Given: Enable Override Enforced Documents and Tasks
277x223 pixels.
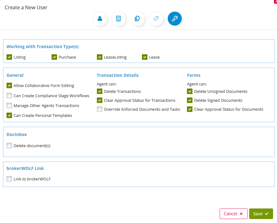Looking at the screenshot, I should coord(99,109).
